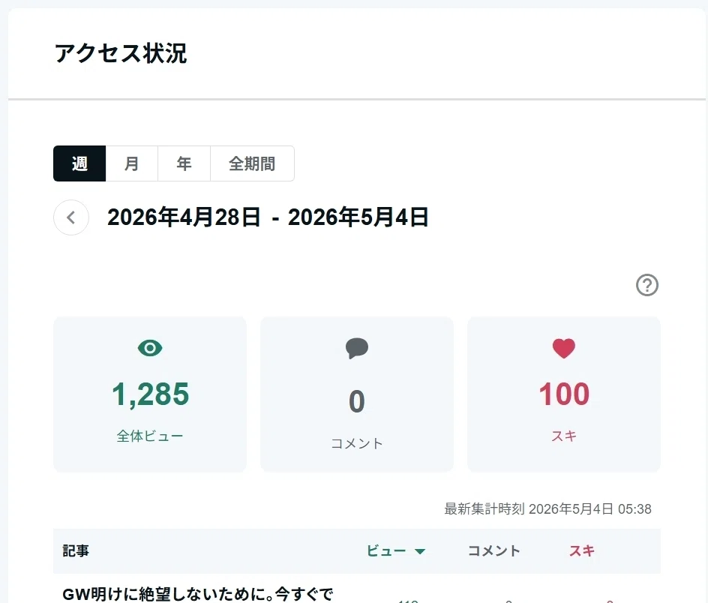The height and width of the screenshot is (603, 708).
Task: Switch to the 年 tab
Action: pyautogui.click(x=184, y=163)
